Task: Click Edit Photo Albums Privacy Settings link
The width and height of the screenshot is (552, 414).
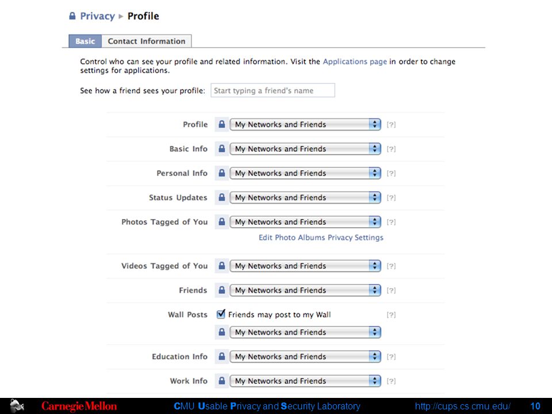Action: (321, 237)
